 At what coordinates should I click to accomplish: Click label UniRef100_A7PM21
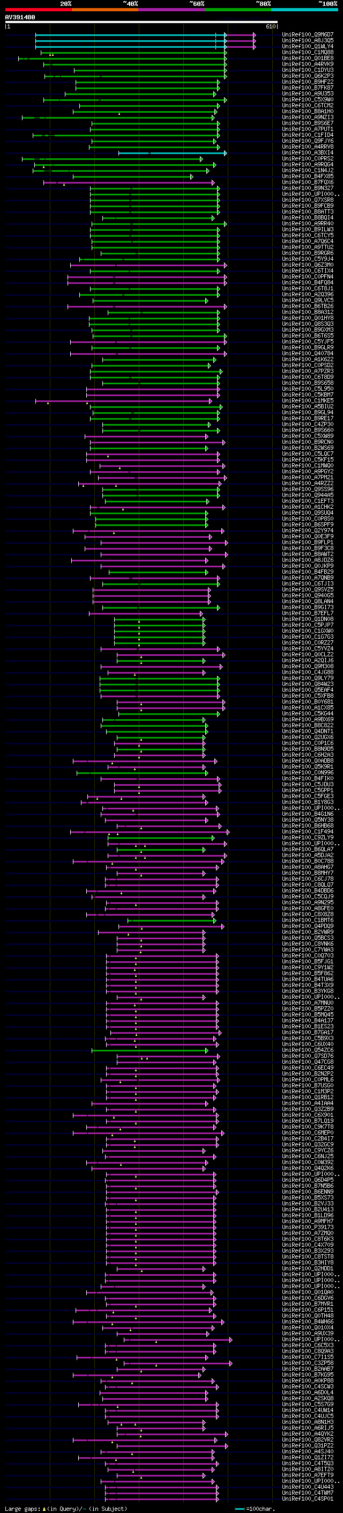click(x=308, y=478)
